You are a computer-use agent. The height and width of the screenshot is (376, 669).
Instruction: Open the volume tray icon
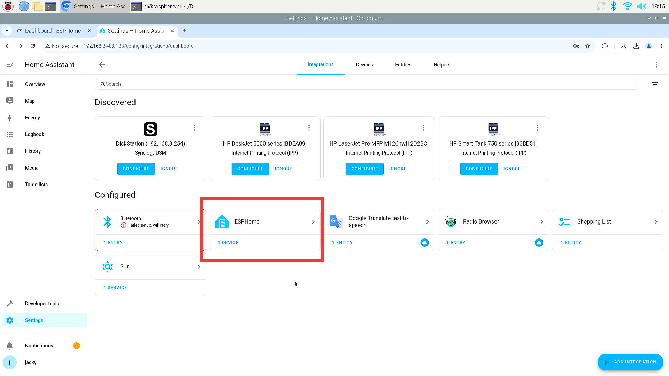pos(641,6)
